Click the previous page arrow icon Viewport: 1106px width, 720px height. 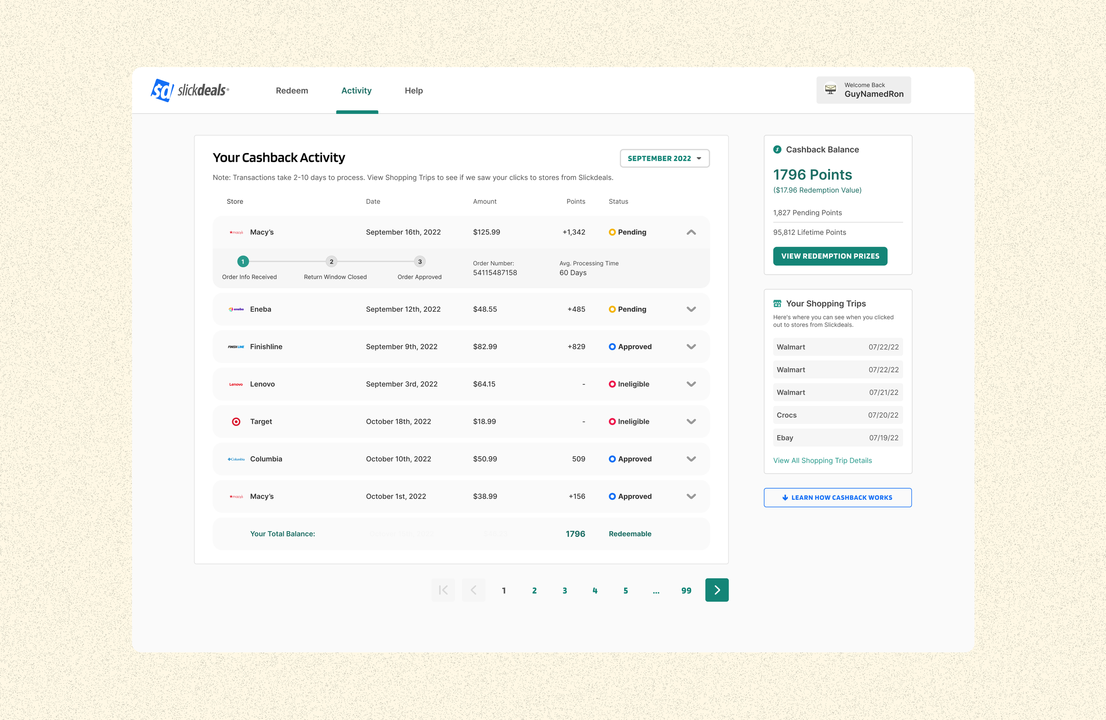(x=473, y=590)
